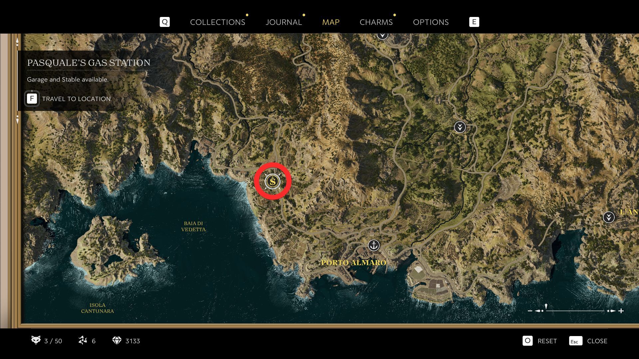Click the map zoom slider track
This screenshot has height=359, width=639.
pyautogui.click(x=575, y=311)
